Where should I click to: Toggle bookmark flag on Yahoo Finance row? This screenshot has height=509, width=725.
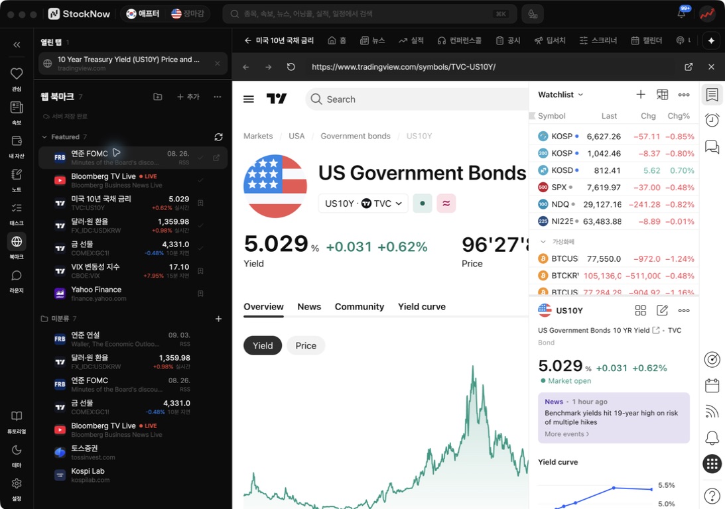click(201, 294)
